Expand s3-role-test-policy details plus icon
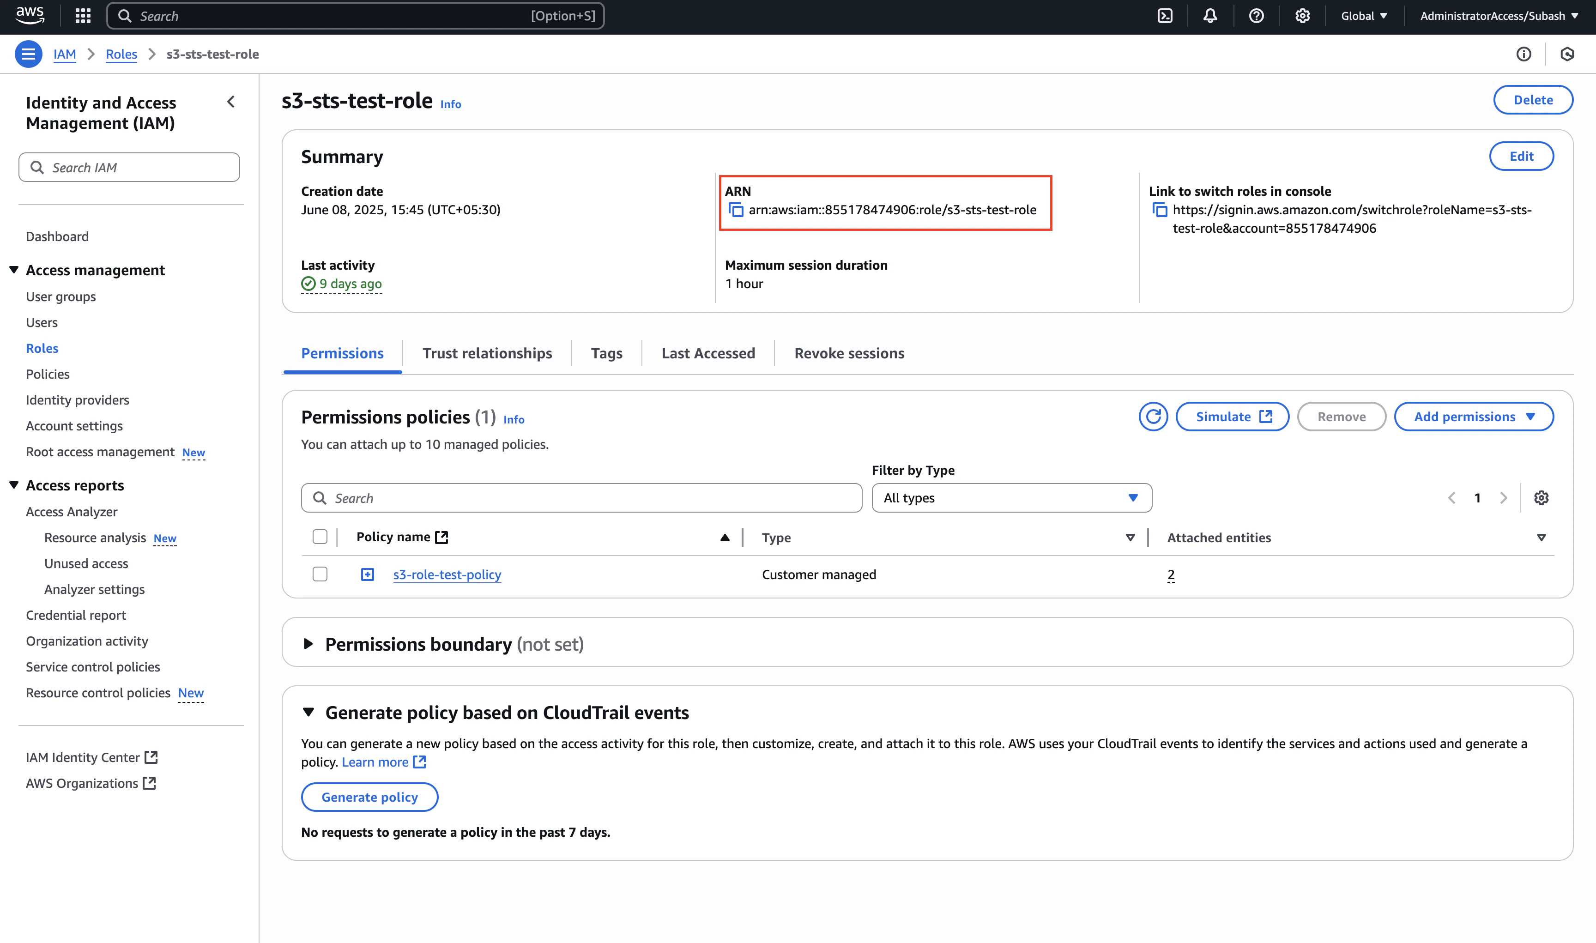 pos(367,574)
